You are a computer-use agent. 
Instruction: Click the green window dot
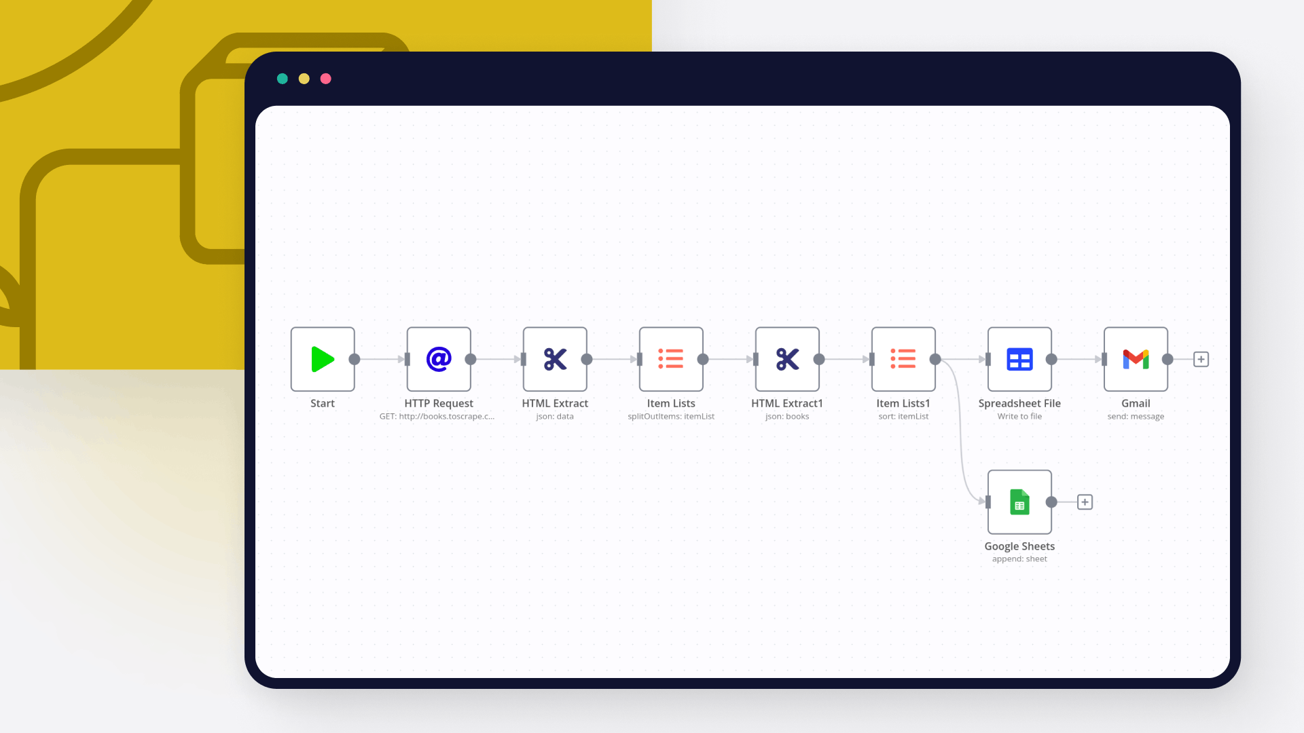(283, 79)
